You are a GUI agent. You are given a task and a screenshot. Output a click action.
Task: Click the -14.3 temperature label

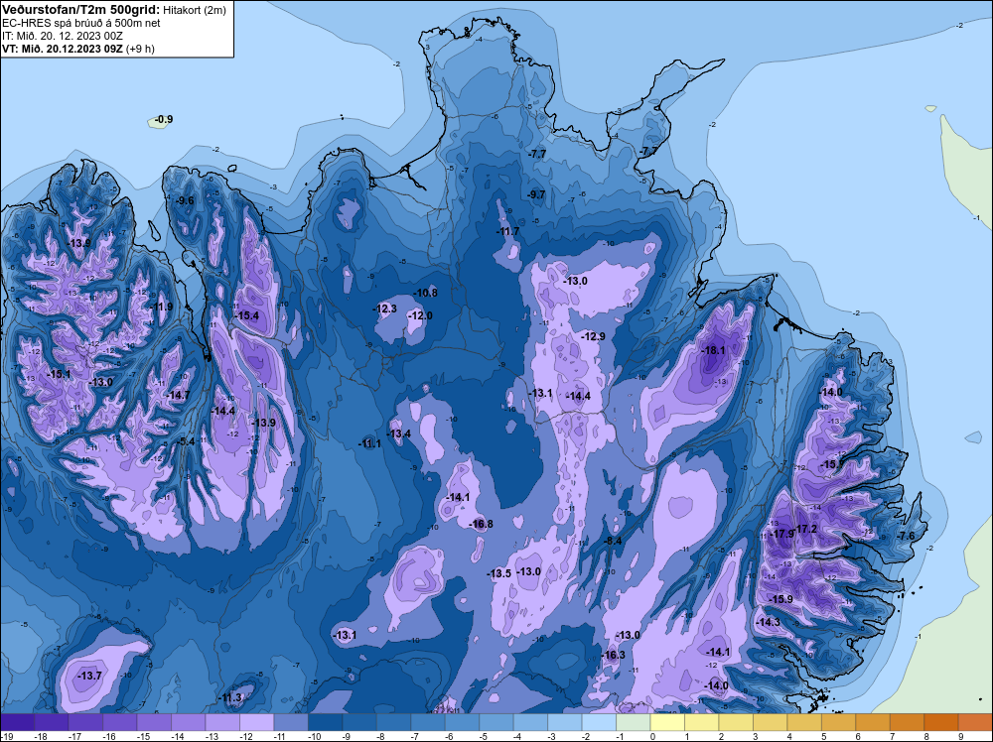pos(769,622)
